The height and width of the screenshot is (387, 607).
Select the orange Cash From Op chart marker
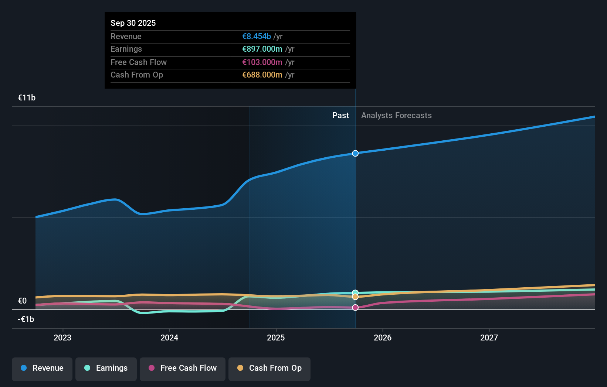(355, 297)
